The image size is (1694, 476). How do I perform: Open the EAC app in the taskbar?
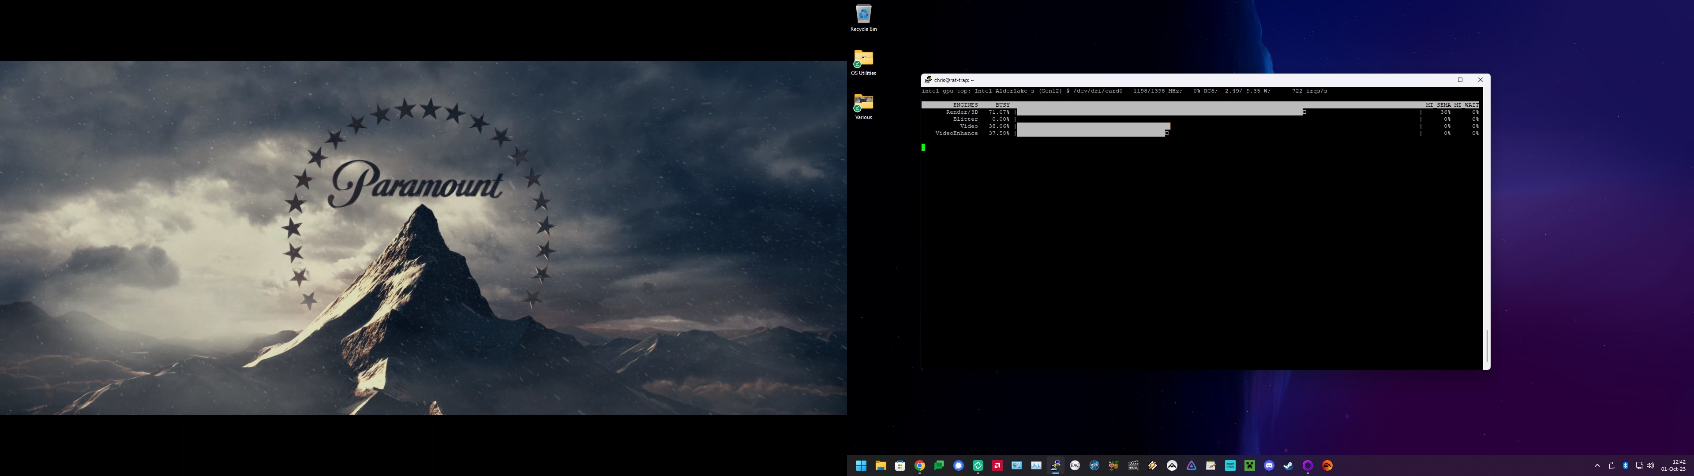1075,465
